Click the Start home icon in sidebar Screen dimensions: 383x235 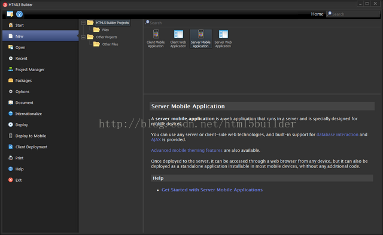11,25
